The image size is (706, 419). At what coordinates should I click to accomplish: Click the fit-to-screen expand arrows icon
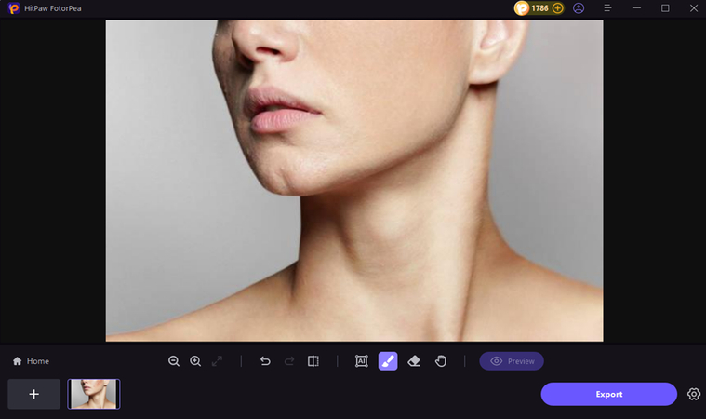[217, 361]
